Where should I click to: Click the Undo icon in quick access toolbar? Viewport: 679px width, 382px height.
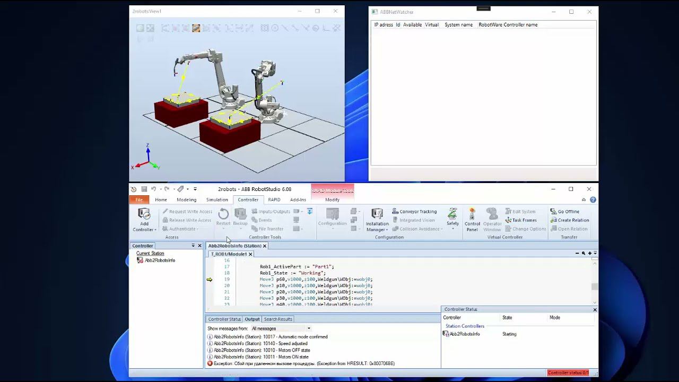(153, 189)
